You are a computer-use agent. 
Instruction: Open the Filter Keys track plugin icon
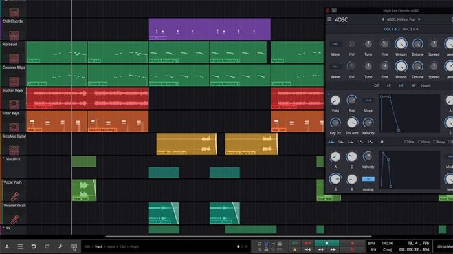click(14, 127)
